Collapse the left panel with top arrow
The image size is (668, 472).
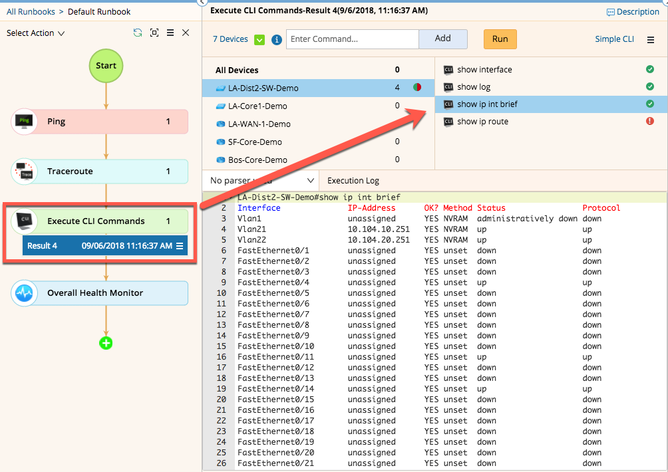click(202, 2)
